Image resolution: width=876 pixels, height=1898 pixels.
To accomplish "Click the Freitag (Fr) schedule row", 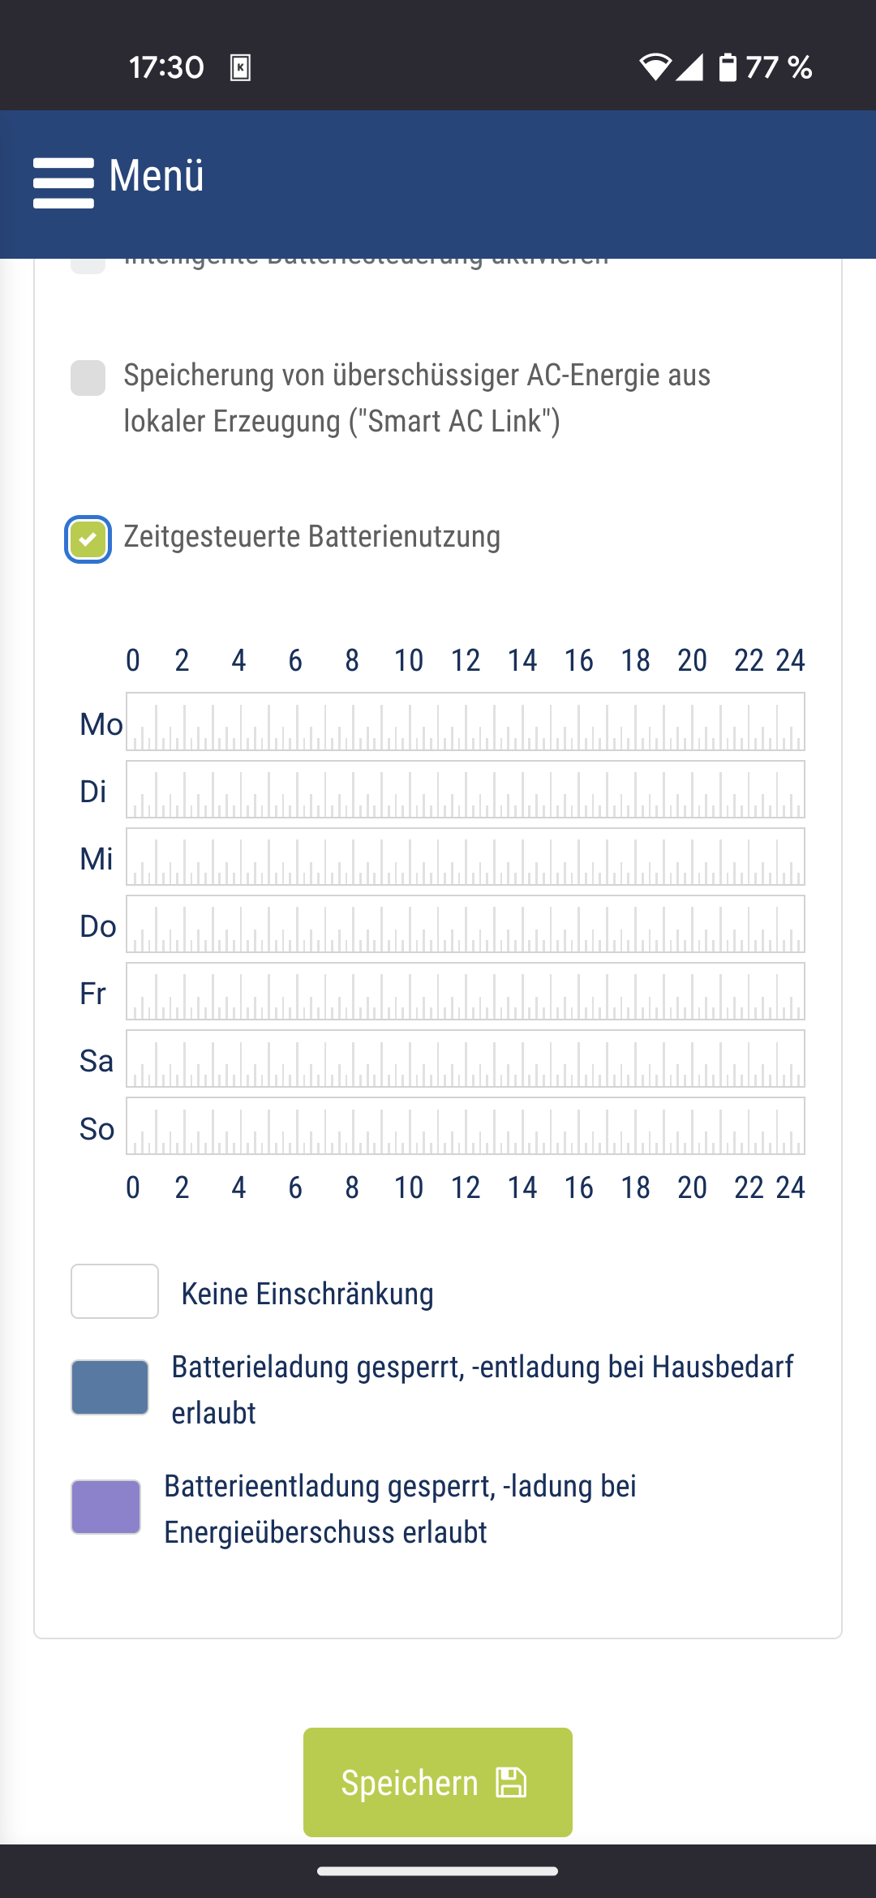I will pos(465,991).
